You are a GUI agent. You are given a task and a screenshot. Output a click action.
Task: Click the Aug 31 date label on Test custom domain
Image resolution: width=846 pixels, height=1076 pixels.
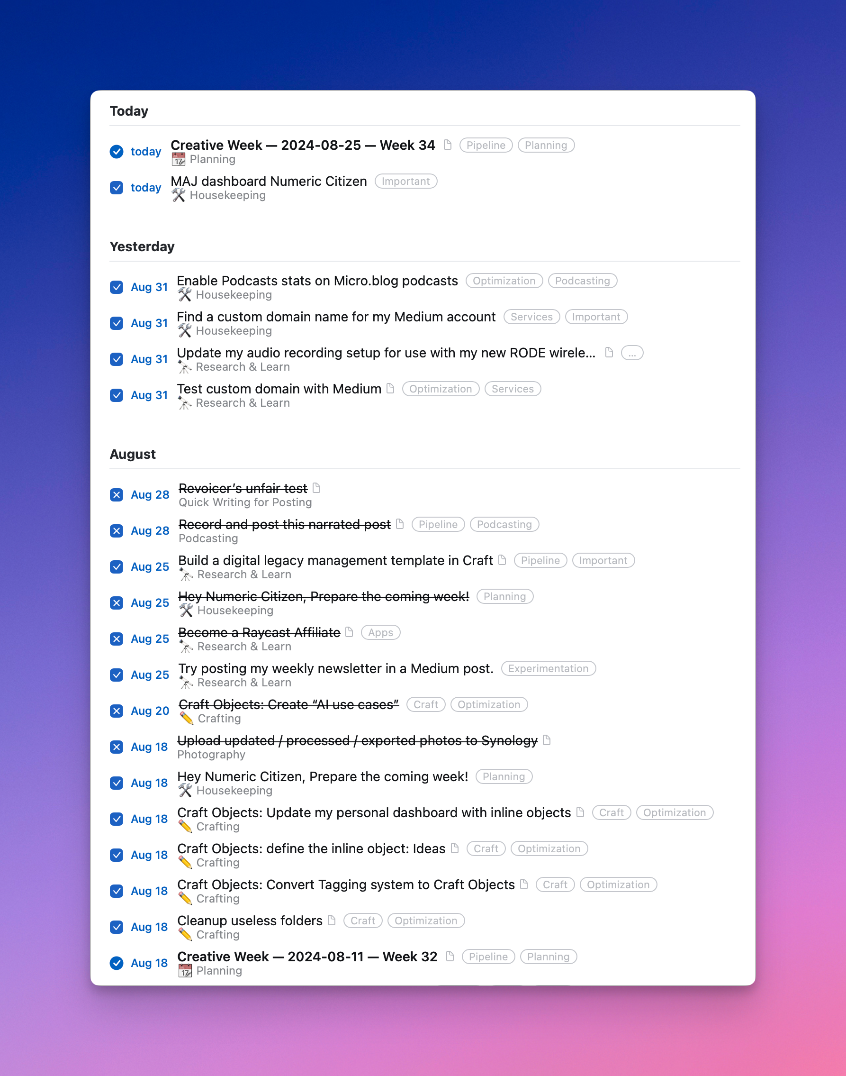tap(150, 395)
